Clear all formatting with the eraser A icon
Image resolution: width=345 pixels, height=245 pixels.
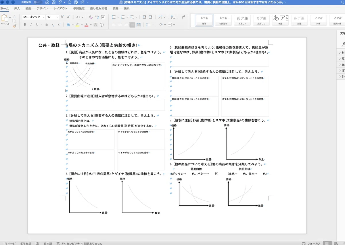tap(91, 17)
